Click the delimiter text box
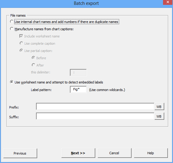This screenshot has width=173, height=163. (x=78, y=73)
